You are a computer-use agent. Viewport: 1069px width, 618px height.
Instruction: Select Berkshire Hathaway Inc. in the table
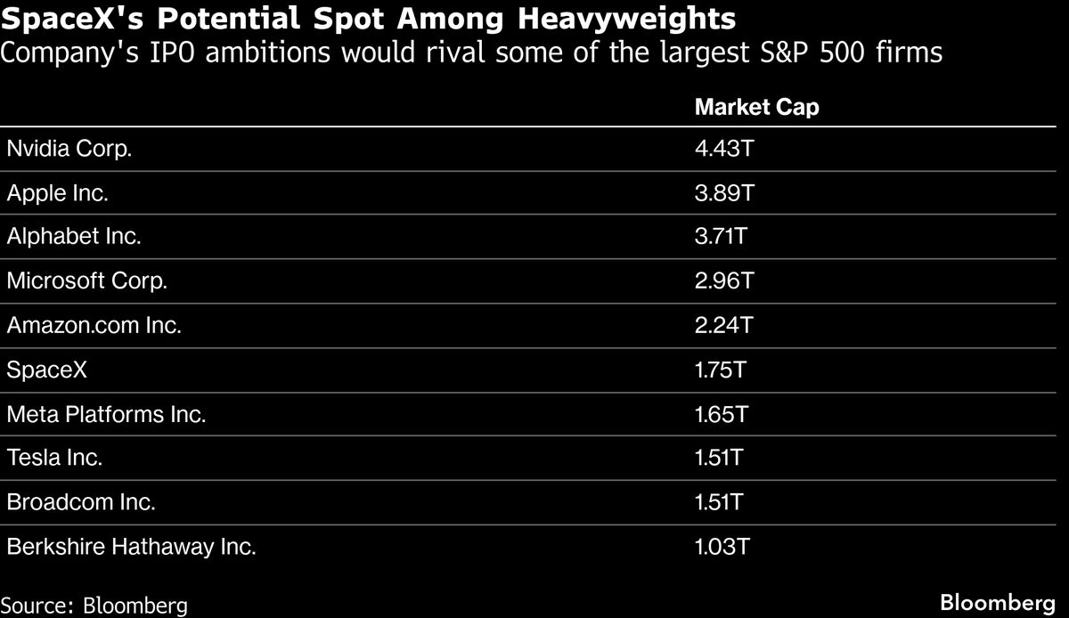[x=131, y=547]
